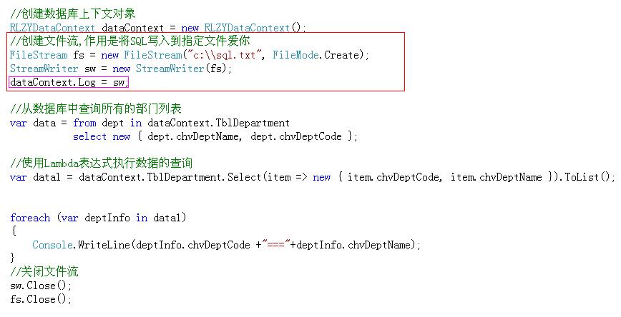Click the 'select' keyword in the query
The height and width of the screenshot is (317, 621).
[x=89, y=137]
